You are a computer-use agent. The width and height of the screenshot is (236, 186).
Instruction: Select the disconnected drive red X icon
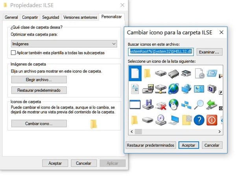pos(161,106)
